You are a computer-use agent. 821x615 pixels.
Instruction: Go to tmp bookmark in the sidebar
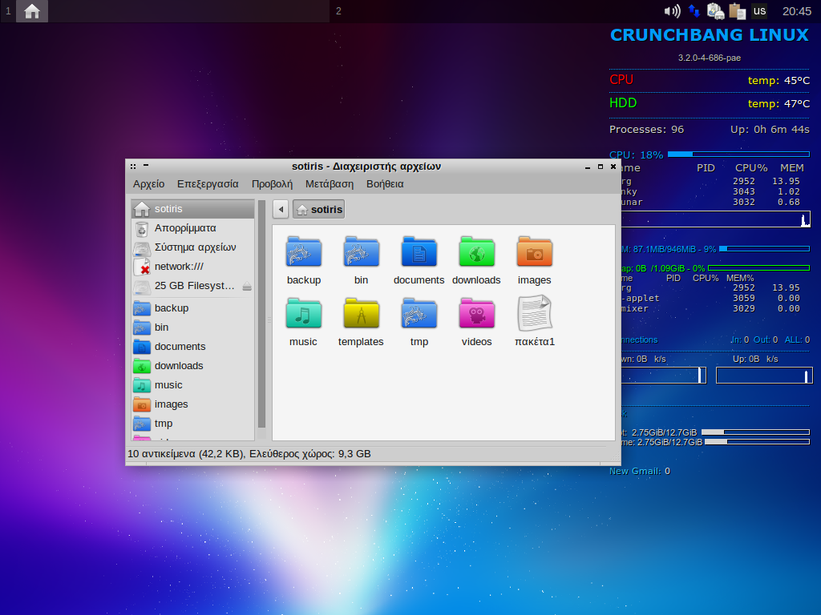pyautogui.click(x=192, y=424)
